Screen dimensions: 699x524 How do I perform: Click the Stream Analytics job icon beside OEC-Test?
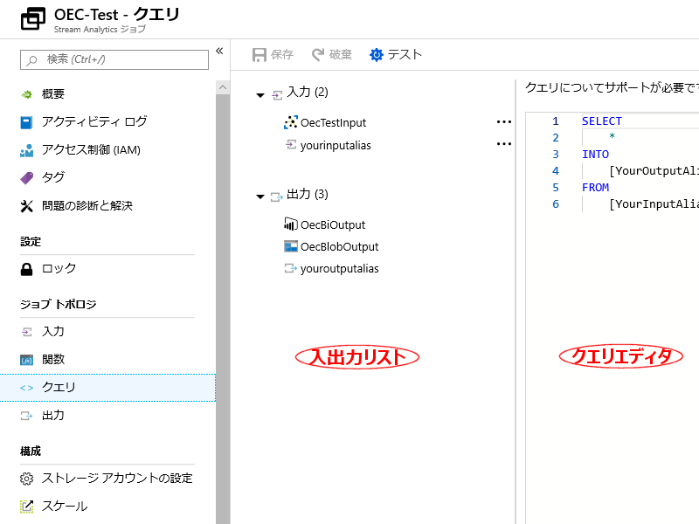click(x=33, y=18)
